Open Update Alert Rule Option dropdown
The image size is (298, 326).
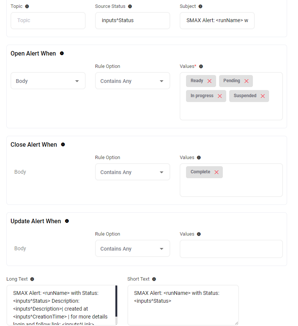click(x=132, y=249)
